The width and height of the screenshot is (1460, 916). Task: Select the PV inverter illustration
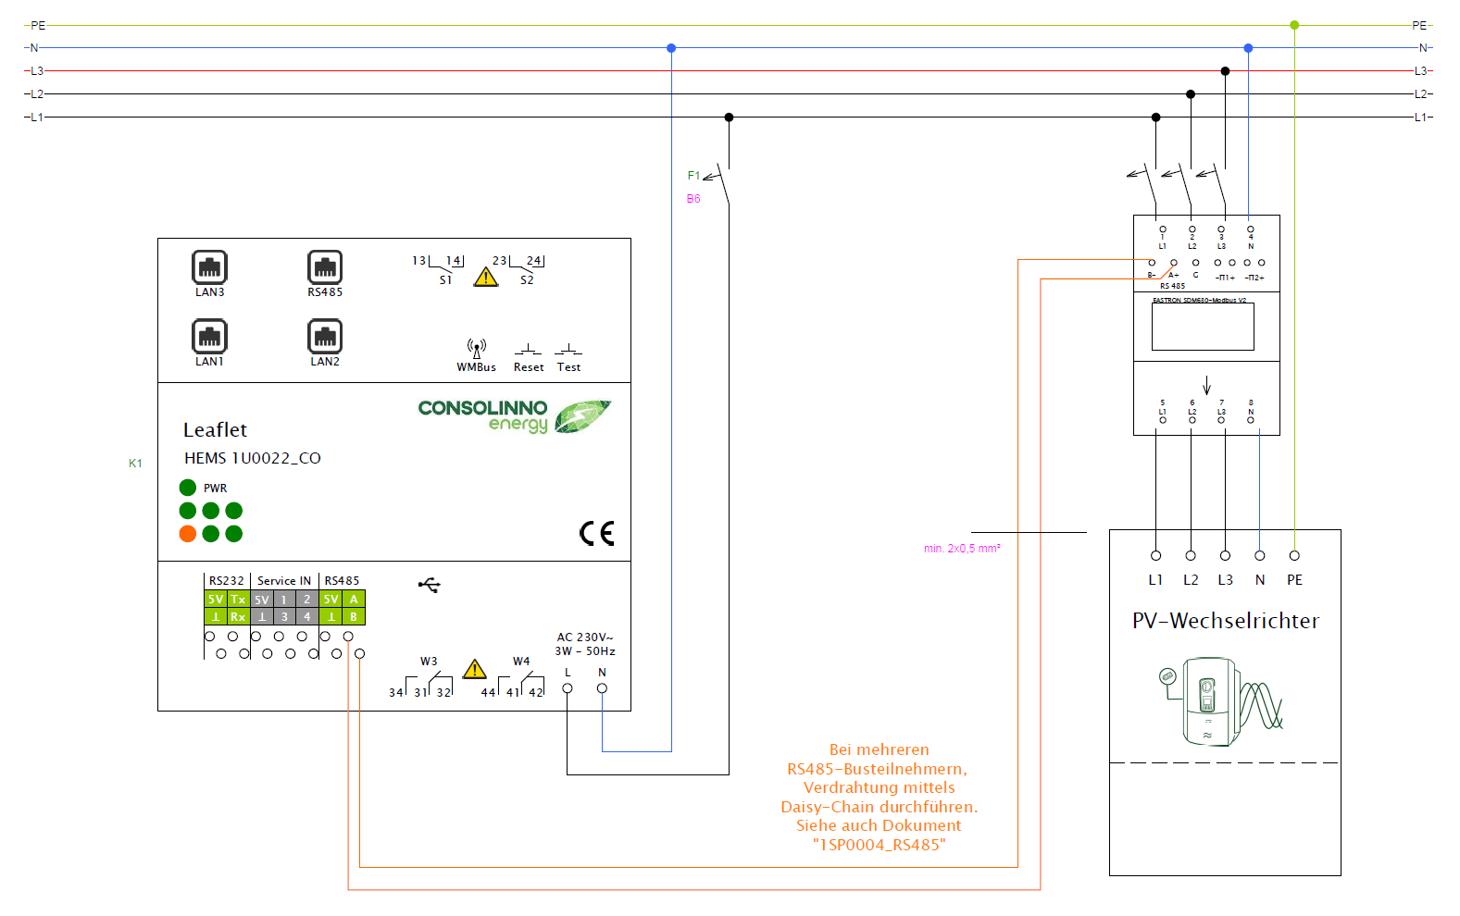1219,700
